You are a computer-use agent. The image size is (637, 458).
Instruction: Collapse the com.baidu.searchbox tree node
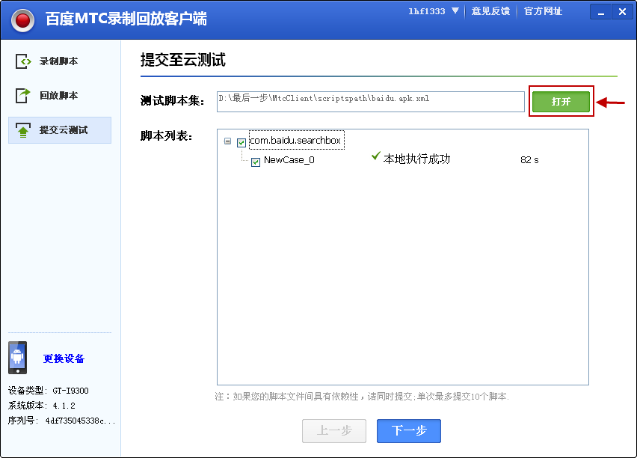227,141
